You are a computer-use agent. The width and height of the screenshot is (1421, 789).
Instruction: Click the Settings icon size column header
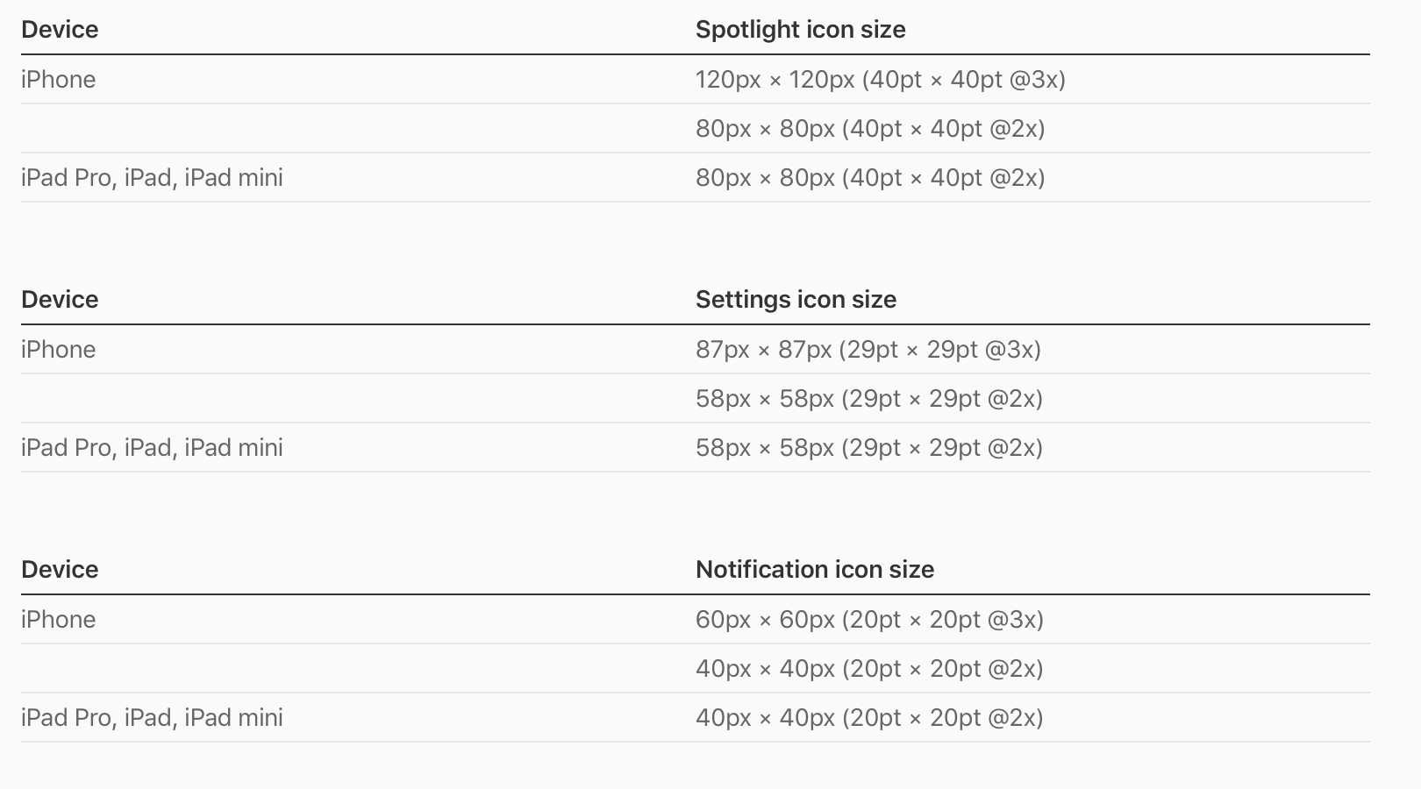point(796,300)
